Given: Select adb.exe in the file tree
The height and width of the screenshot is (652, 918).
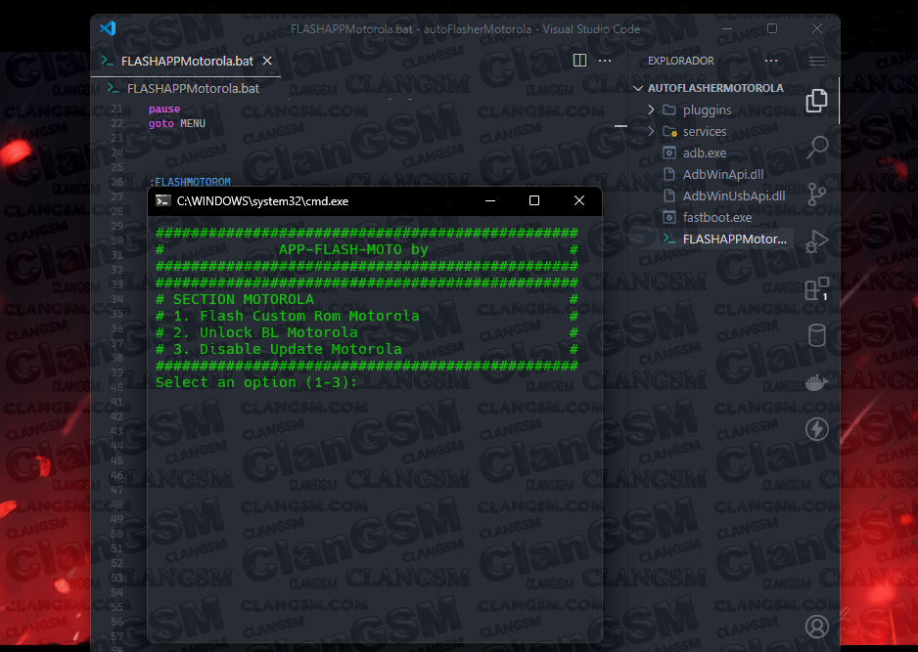Looking at the screenshot, I should [705, 152].
